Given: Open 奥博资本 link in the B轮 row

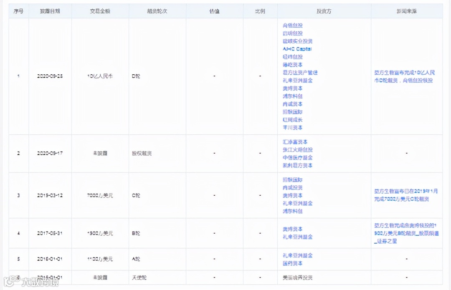Looking at the screenshot, I should tap(292, 229).
